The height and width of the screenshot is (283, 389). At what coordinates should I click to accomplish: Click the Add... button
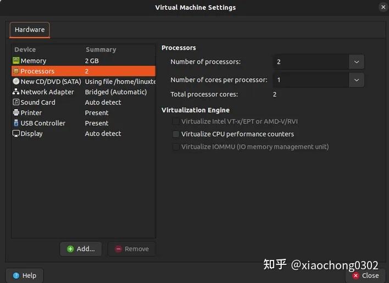tap(81, 249)
